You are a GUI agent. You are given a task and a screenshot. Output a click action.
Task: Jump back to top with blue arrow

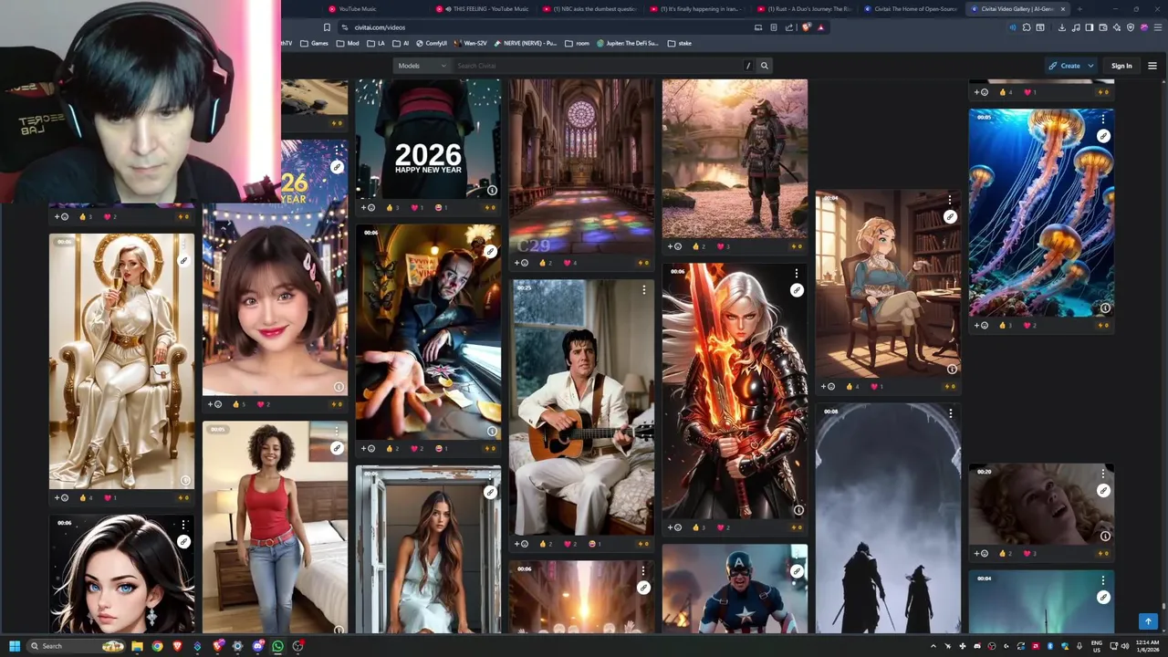click(x=1148, y=621)
